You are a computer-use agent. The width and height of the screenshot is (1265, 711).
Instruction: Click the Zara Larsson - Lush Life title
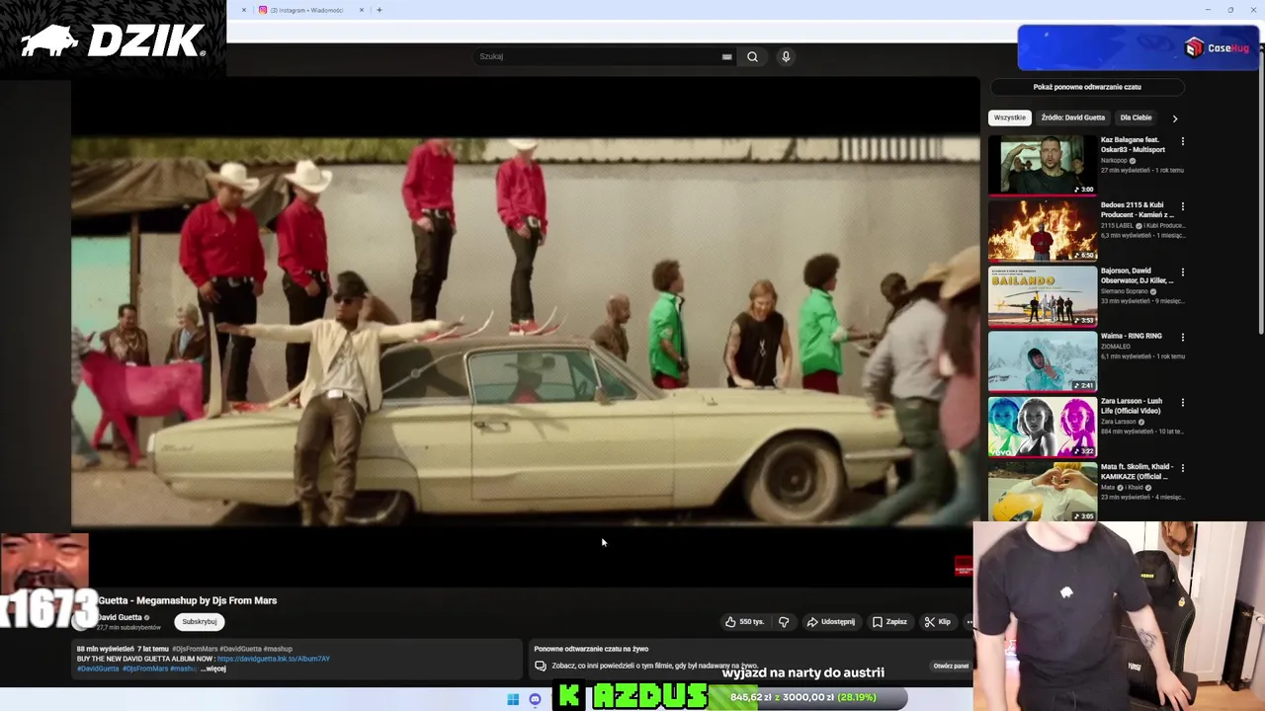pos(1134,406)
